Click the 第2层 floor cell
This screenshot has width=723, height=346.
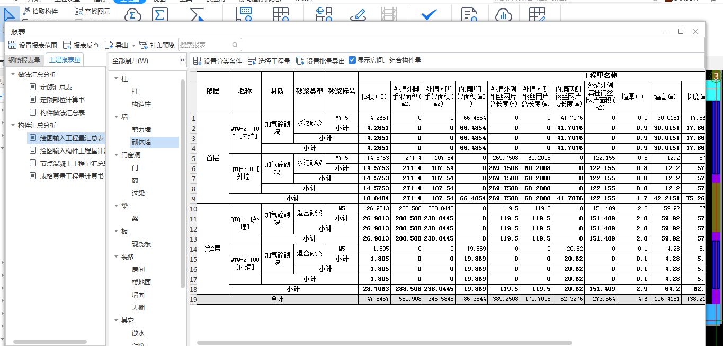(x=213, y=249)
